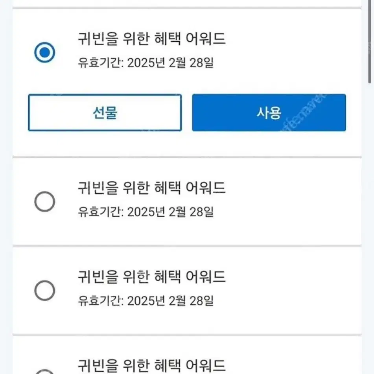This screenshot has width=374, height=374.
Task: Click the 2025년 year value in the third award
Action: pyautogui.click(x=146, y=301)
